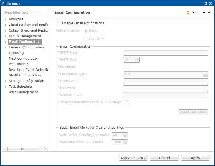Click Apply and Close button
The image size is (215, 166).
[133, 158]
